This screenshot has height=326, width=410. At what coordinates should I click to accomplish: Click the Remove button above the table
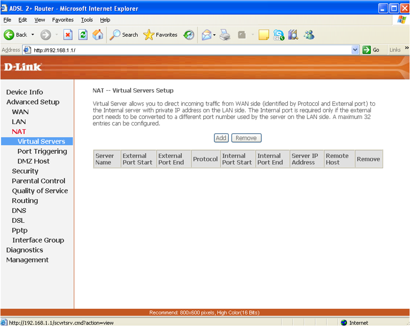246,138
